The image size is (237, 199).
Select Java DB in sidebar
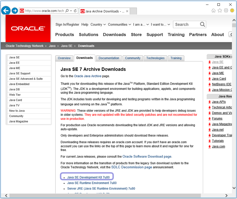pyautogui.click(x=29, y=89)
